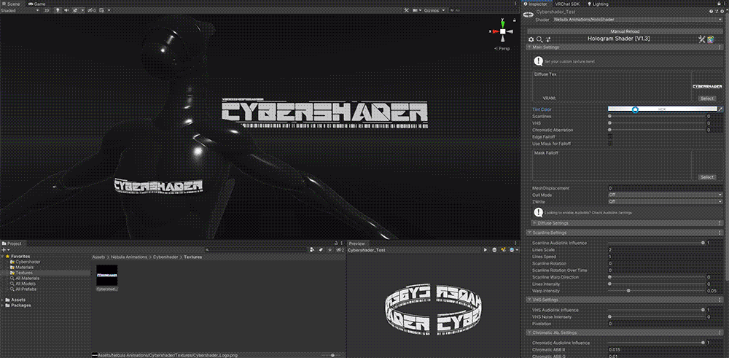Open the colorful Thry editor icon

[x=711, y=39]
